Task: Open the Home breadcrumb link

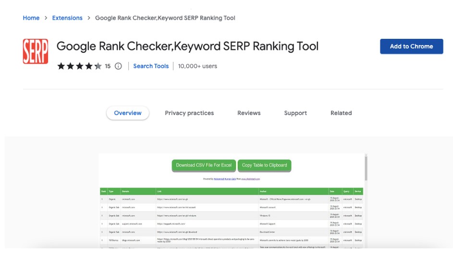Action: click(x=31, y=18)
